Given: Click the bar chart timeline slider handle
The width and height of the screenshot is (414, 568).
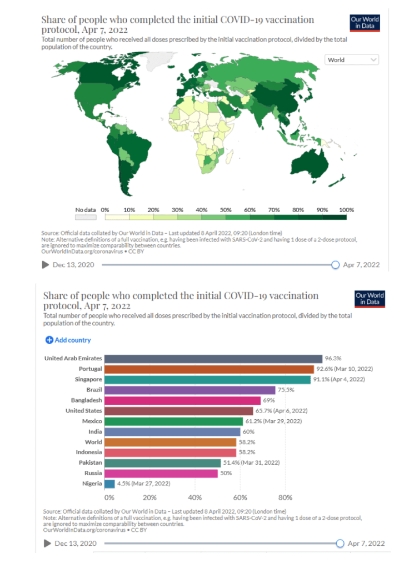Looking at the screenshot, I should pos(340,543).
